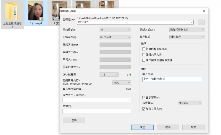Click the 取消 cancel button
221x135 pixels.
168,127
